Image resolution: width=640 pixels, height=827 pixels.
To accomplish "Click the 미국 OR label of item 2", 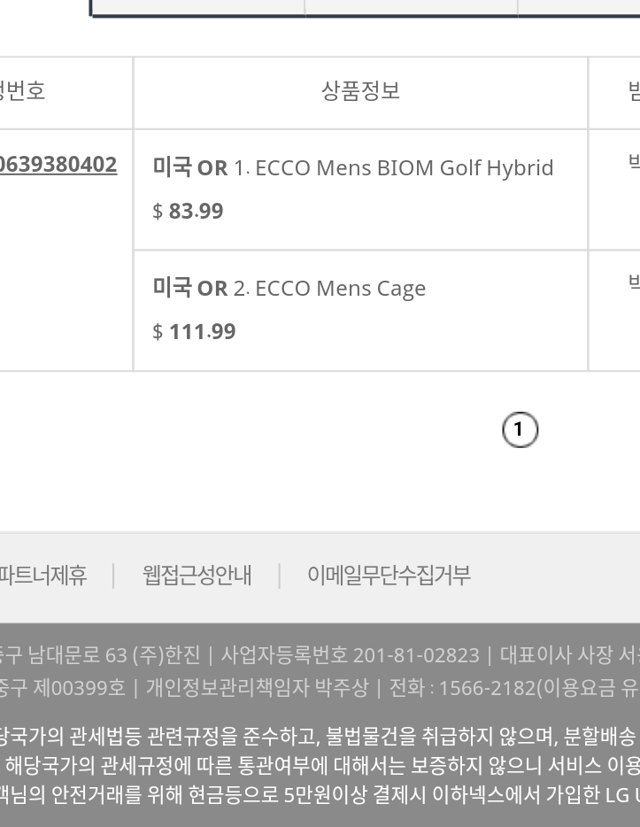I will [189, 288].
